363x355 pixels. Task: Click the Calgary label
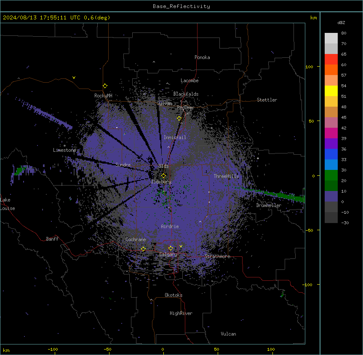(168, 254)
